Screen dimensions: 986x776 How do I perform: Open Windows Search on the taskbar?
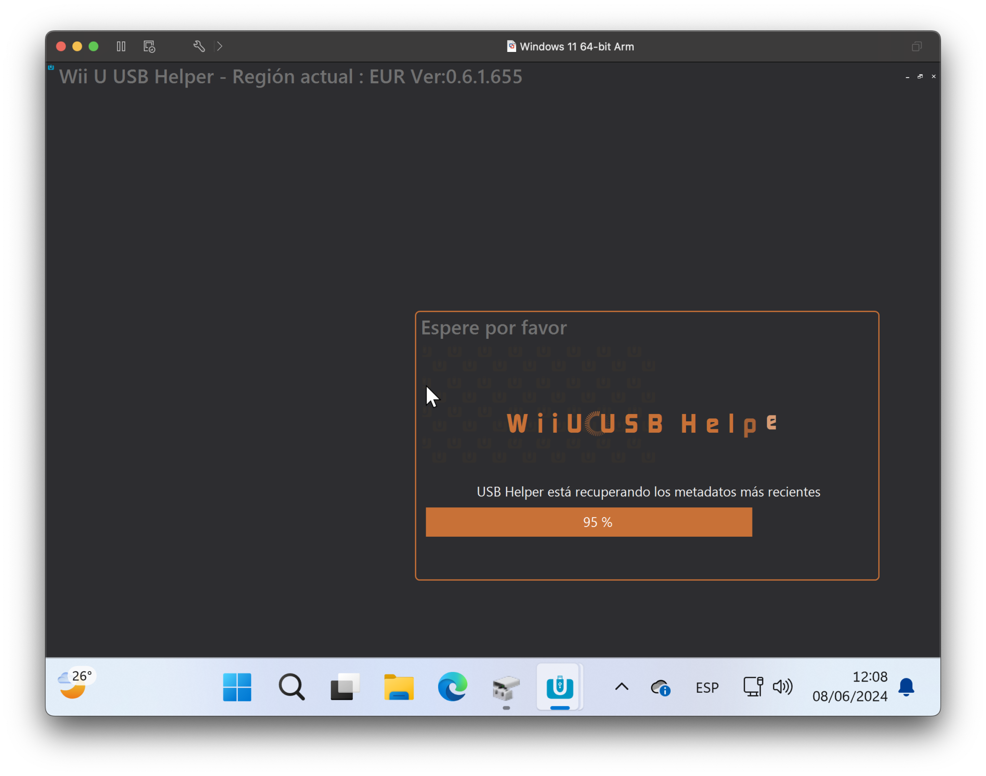point(291,687)
